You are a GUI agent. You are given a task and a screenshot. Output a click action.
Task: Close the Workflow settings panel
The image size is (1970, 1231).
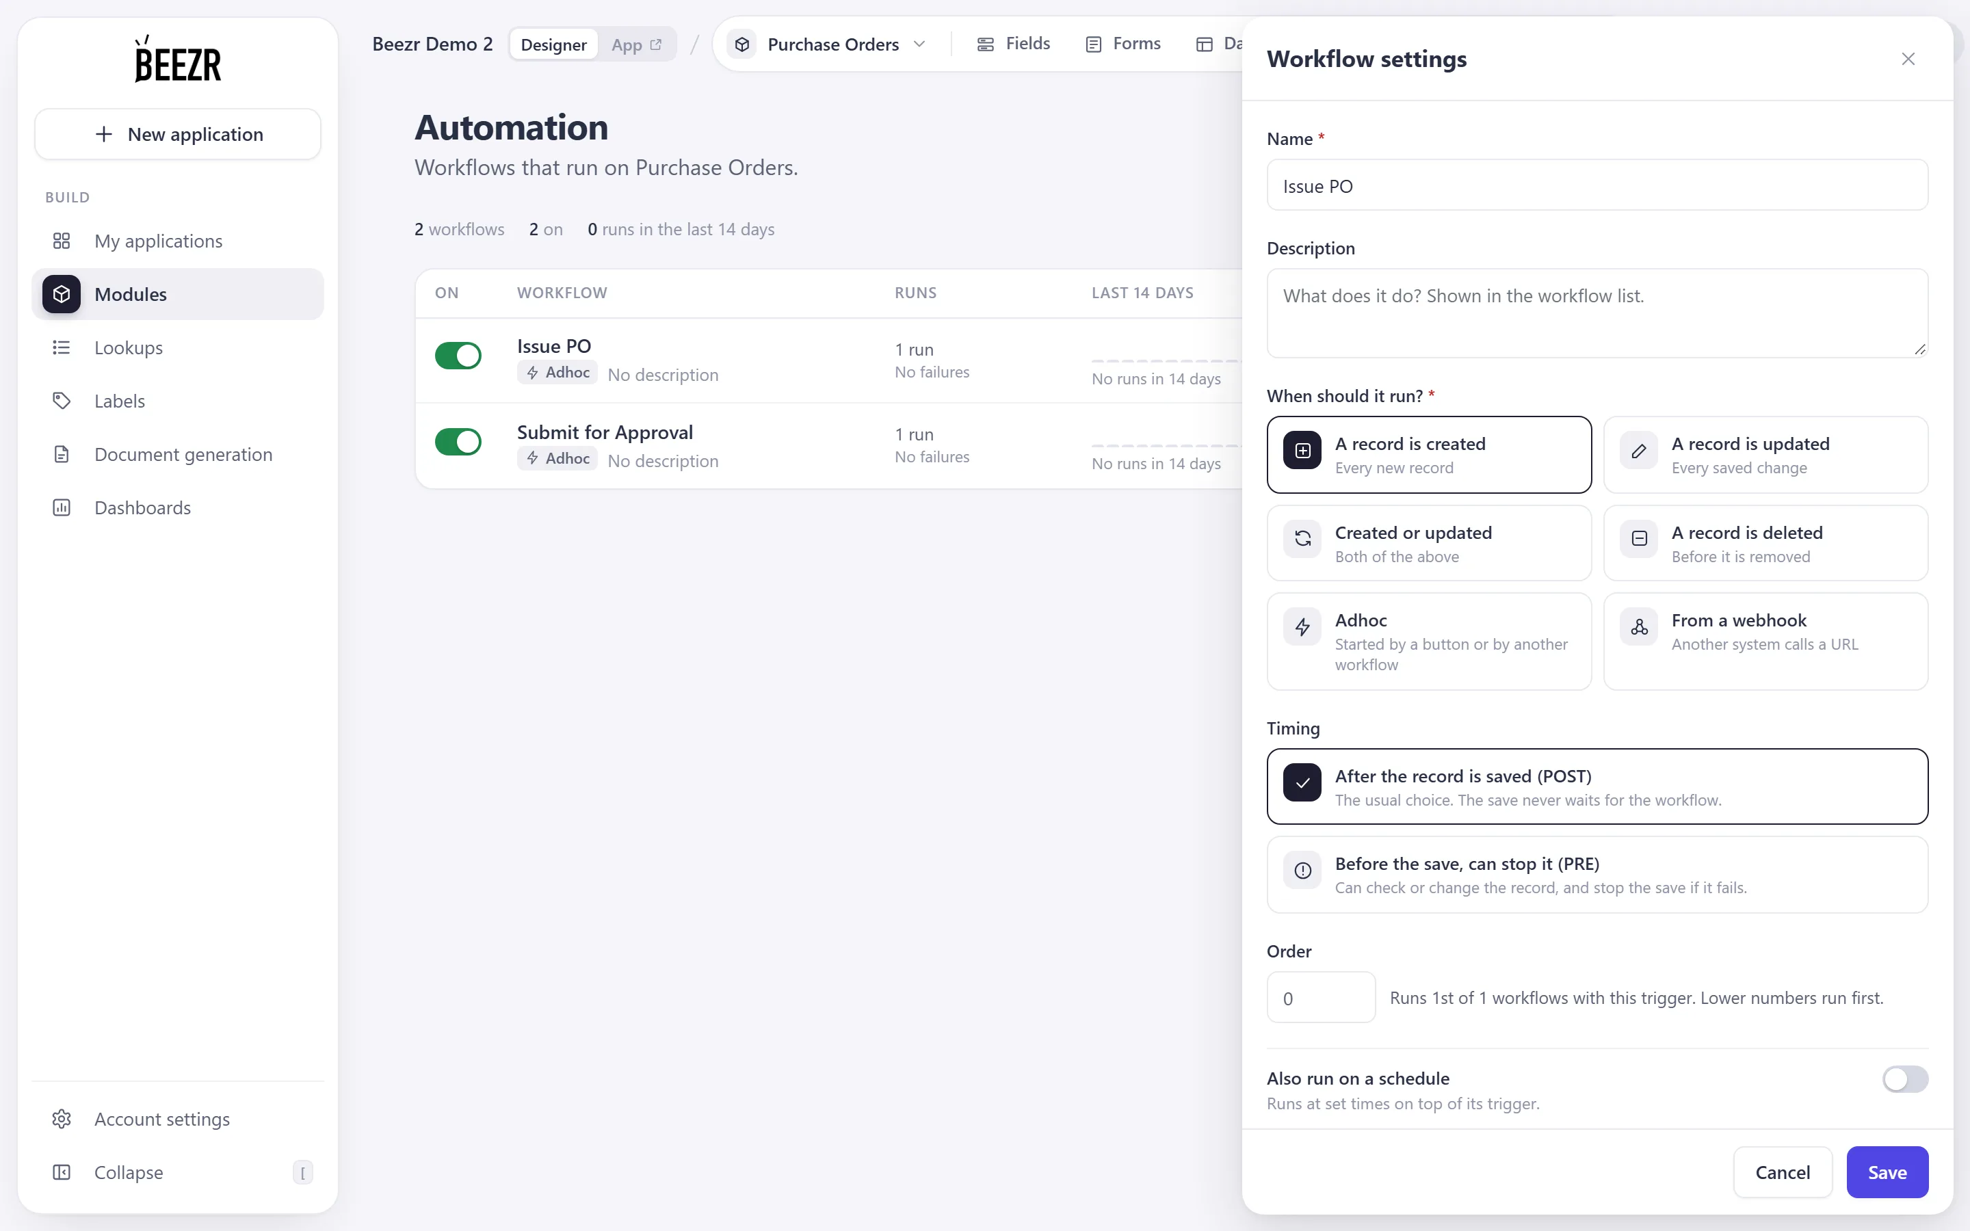click(x=1907, y=59)
